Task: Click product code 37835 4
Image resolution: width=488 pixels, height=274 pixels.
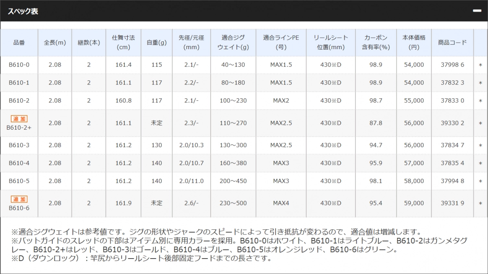Action: pyautogui.click(x=453, y=163)
